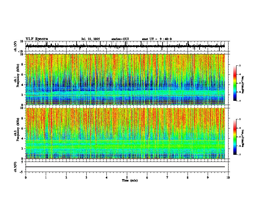Viewport: 257px width, 199px height.
Task: Click the "-7" label on ch.1 color scale
Action: coord(239,101)
